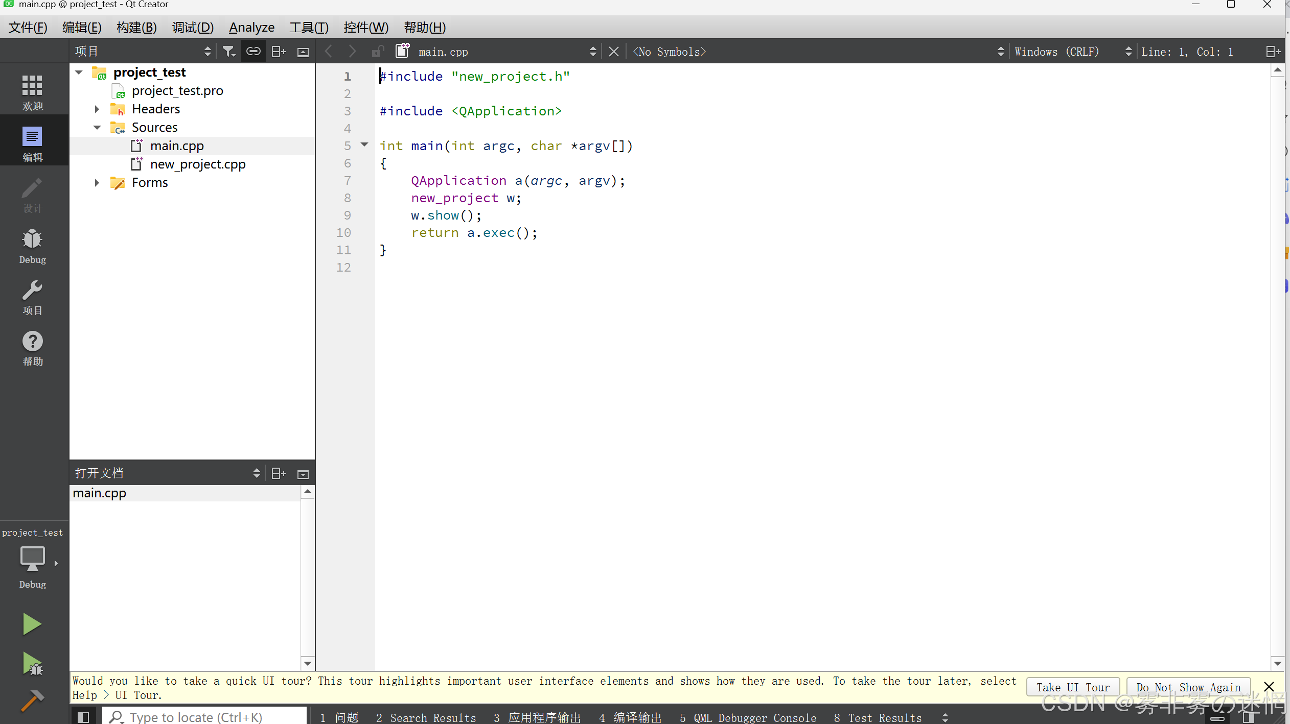Click the green Run button

pyautogui.click(x=32, y=624)
